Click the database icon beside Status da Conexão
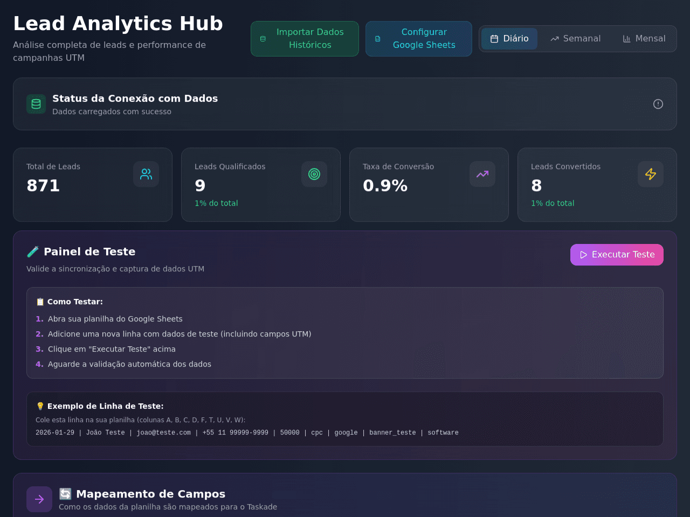The width and height of the screenshot is (690, 517). coord(36,104)
